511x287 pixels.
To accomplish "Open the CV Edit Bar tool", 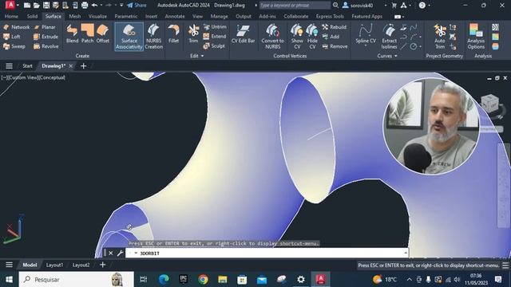I will pos(243,33).
